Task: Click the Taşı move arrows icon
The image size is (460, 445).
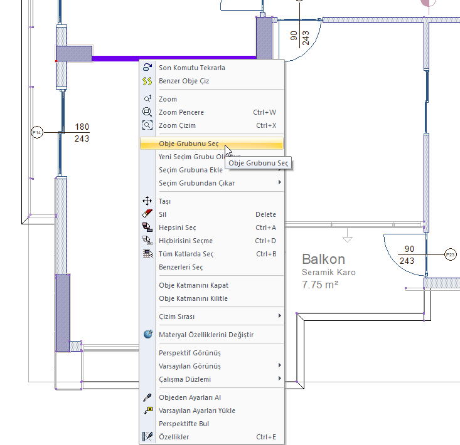Action: pos(147,201)
